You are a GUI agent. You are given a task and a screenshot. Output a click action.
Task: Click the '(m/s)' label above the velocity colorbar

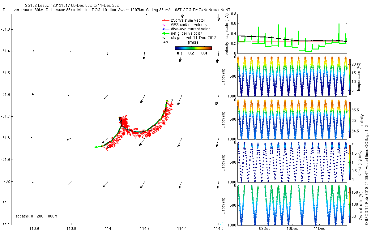193,43
